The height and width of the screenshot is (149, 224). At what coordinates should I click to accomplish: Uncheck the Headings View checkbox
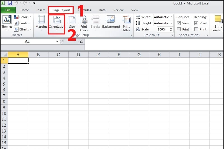[x=196, y=23]
